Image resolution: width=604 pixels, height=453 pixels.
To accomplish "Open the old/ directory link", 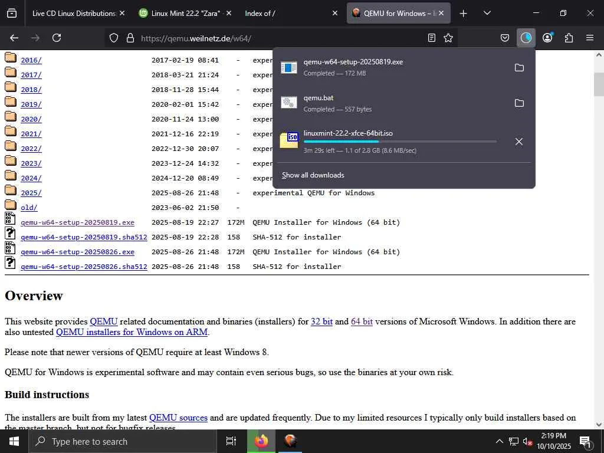I will coord(29,208).
